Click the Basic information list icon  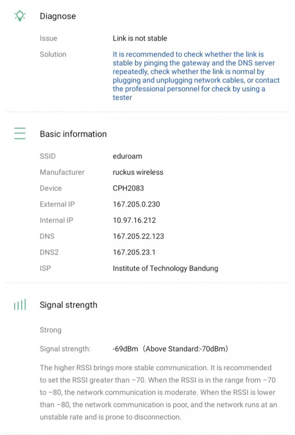click(x=20, y=133)
